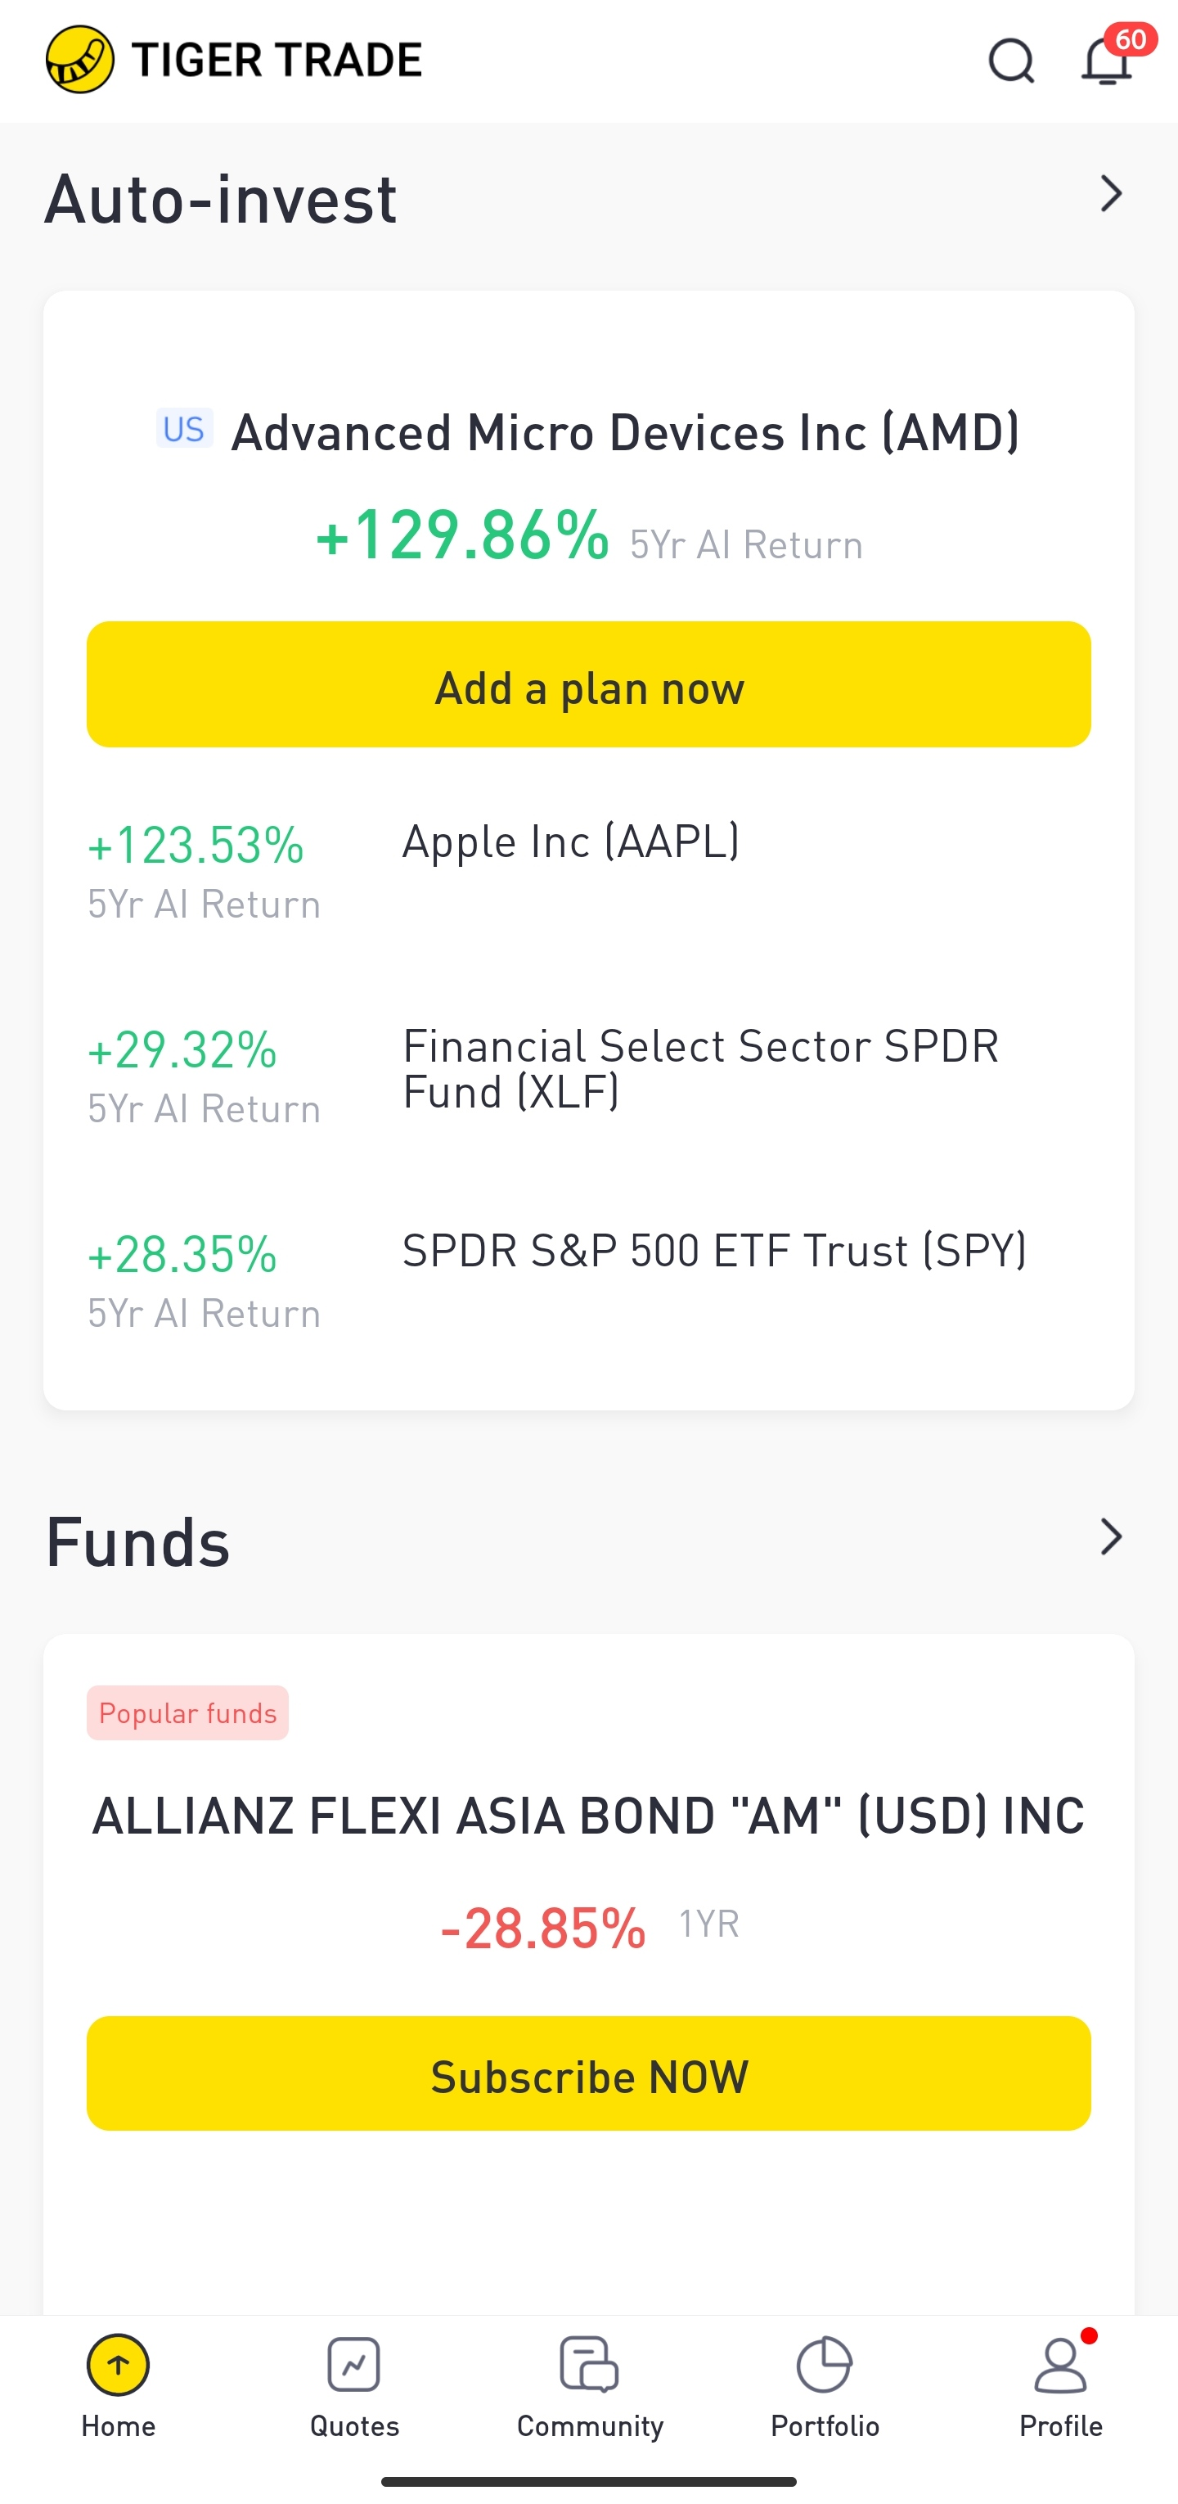Tap the Tiger Trade logo icon
The width and height of the screenshot is (1178, 2504).
coord(79,61)
